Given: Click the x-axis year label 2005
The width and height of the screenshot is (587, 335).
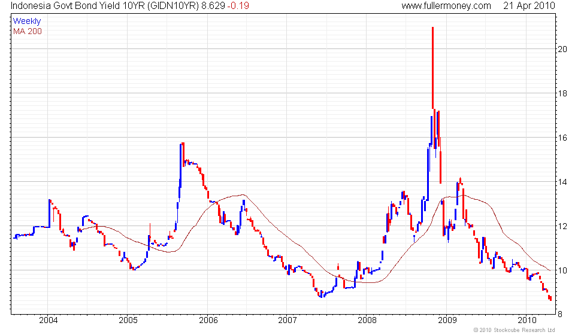Looking at the screenshot, I should 128,321.
